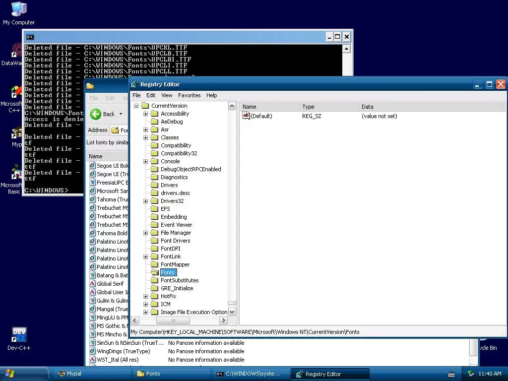The width and height of the screenshot is (508, 381).
Task: Expand the Drivers32 registry key
Action: click(x=145, y=201)
